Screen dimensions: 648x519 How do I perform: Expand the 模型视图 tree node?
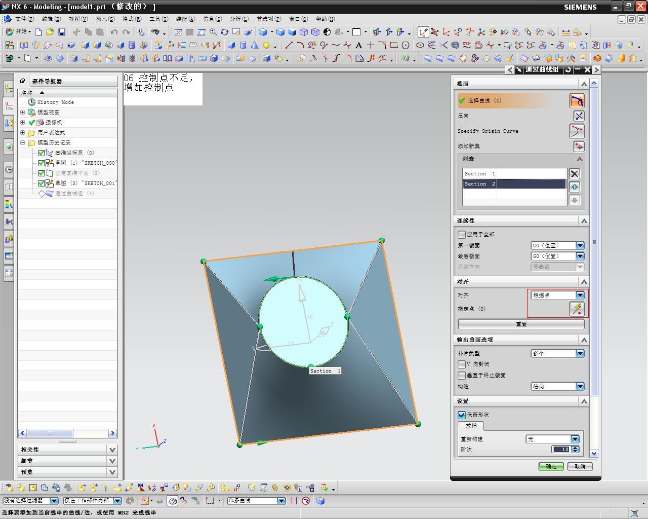[22, 112]
